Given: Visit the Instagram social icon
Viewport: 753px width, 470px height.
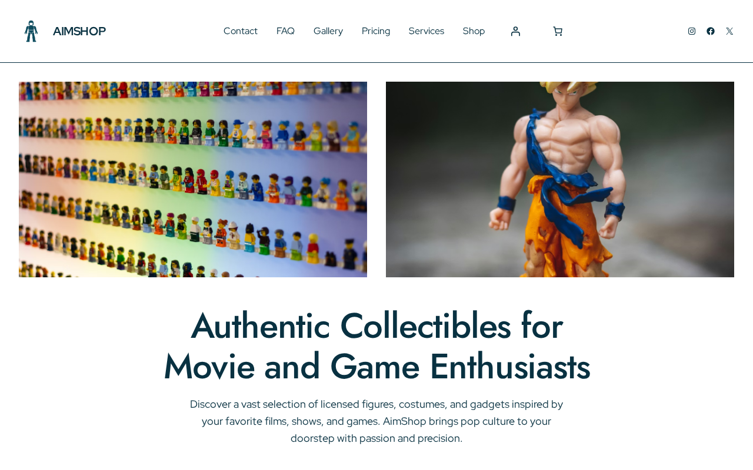Looking at the screenshot, I should pos(692,31).
